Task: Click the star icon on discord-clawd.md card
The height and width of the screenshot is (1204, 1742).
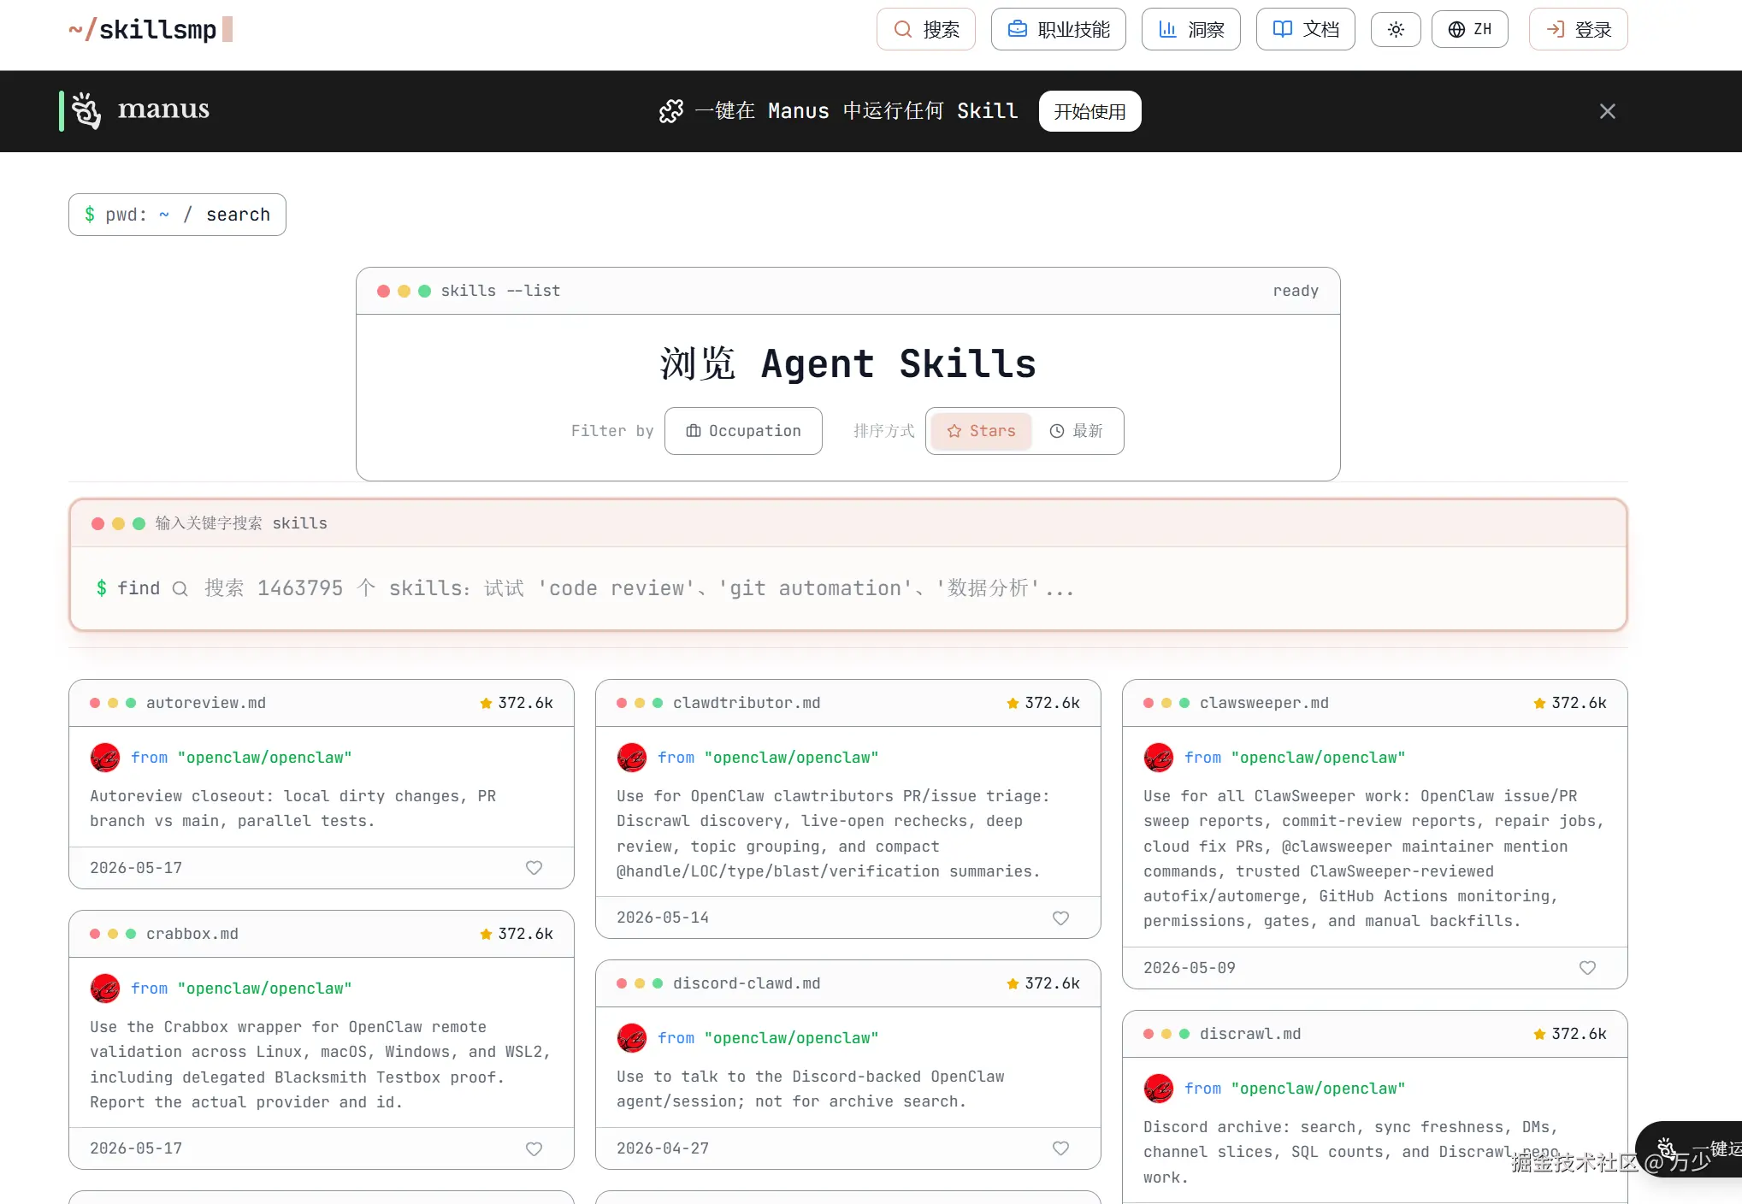Action: tap(1013, 983)
